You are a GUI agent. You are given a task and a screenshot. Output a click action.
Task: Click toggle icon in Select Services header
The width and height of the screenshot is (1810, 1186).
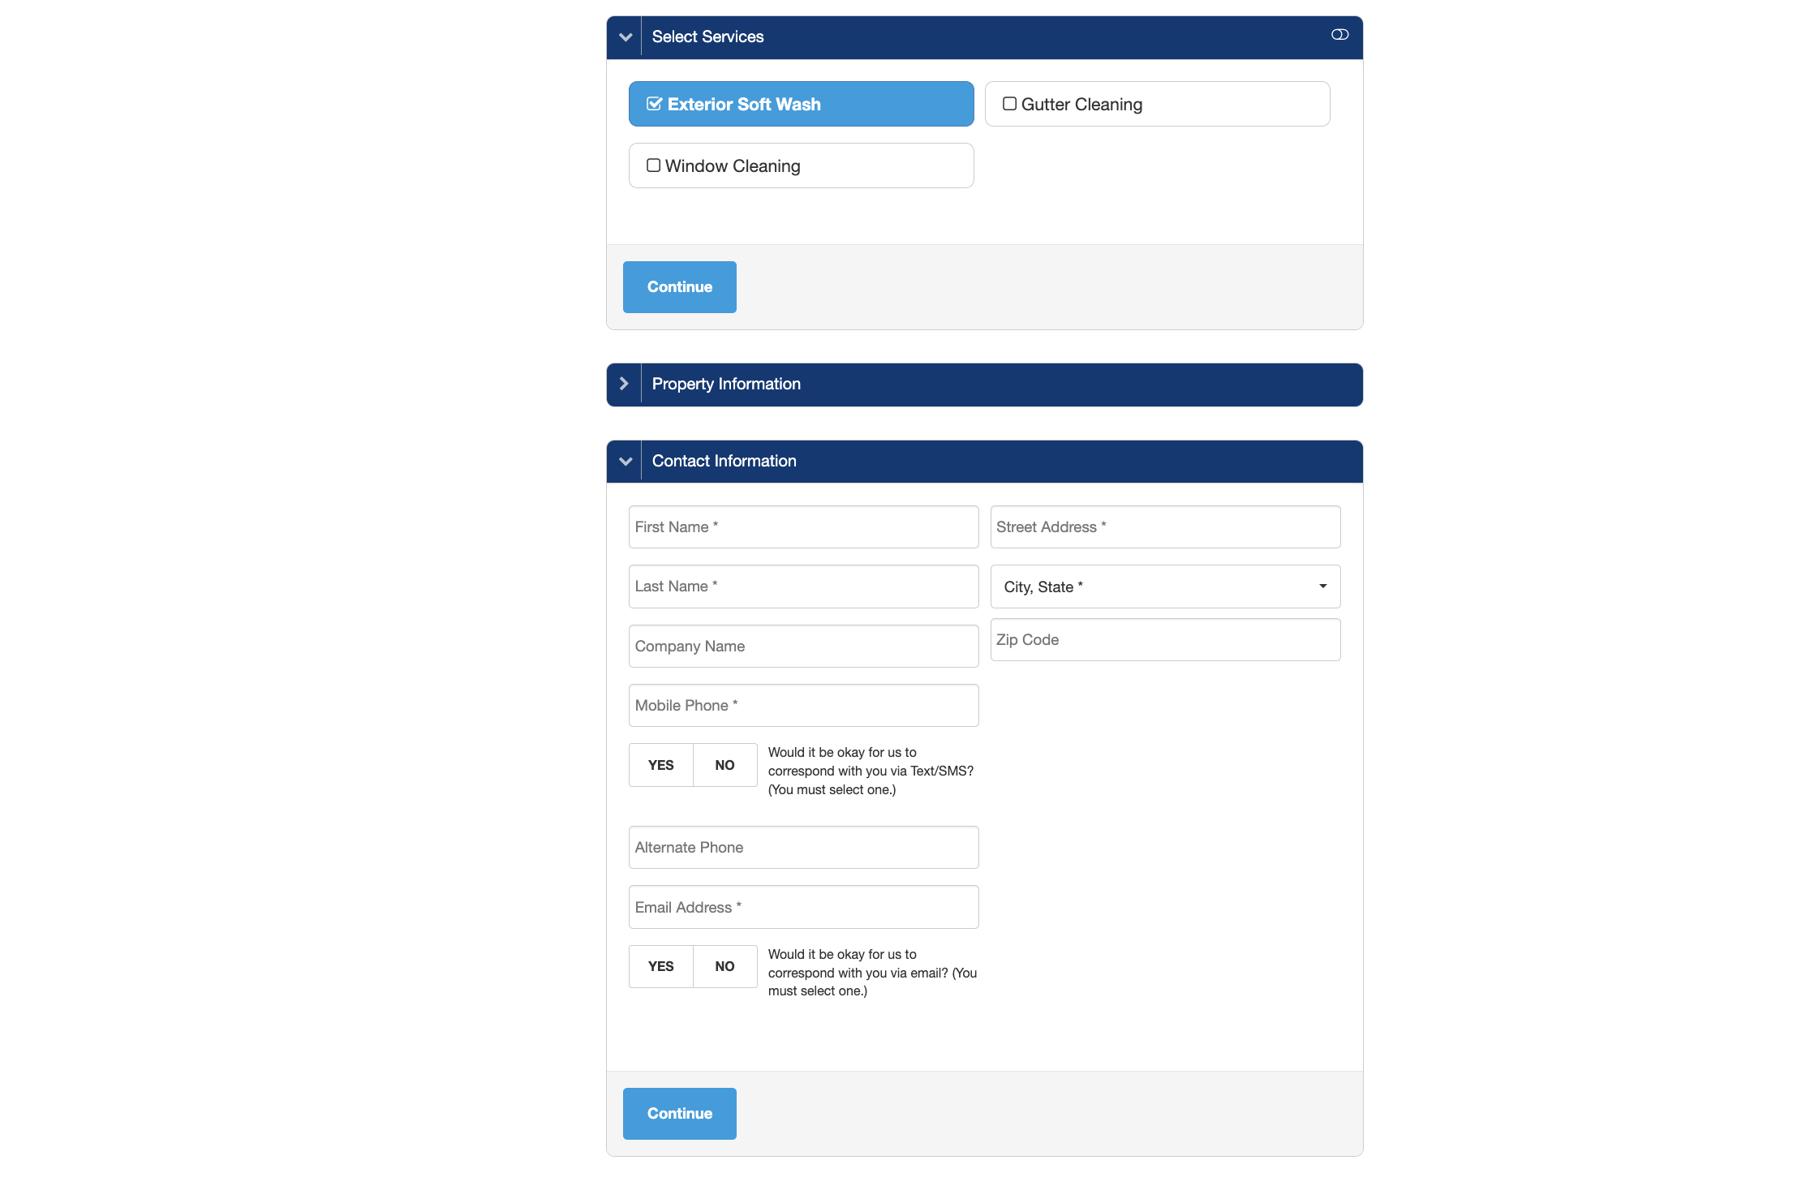pyautogui.click(x=1339, y=35)
